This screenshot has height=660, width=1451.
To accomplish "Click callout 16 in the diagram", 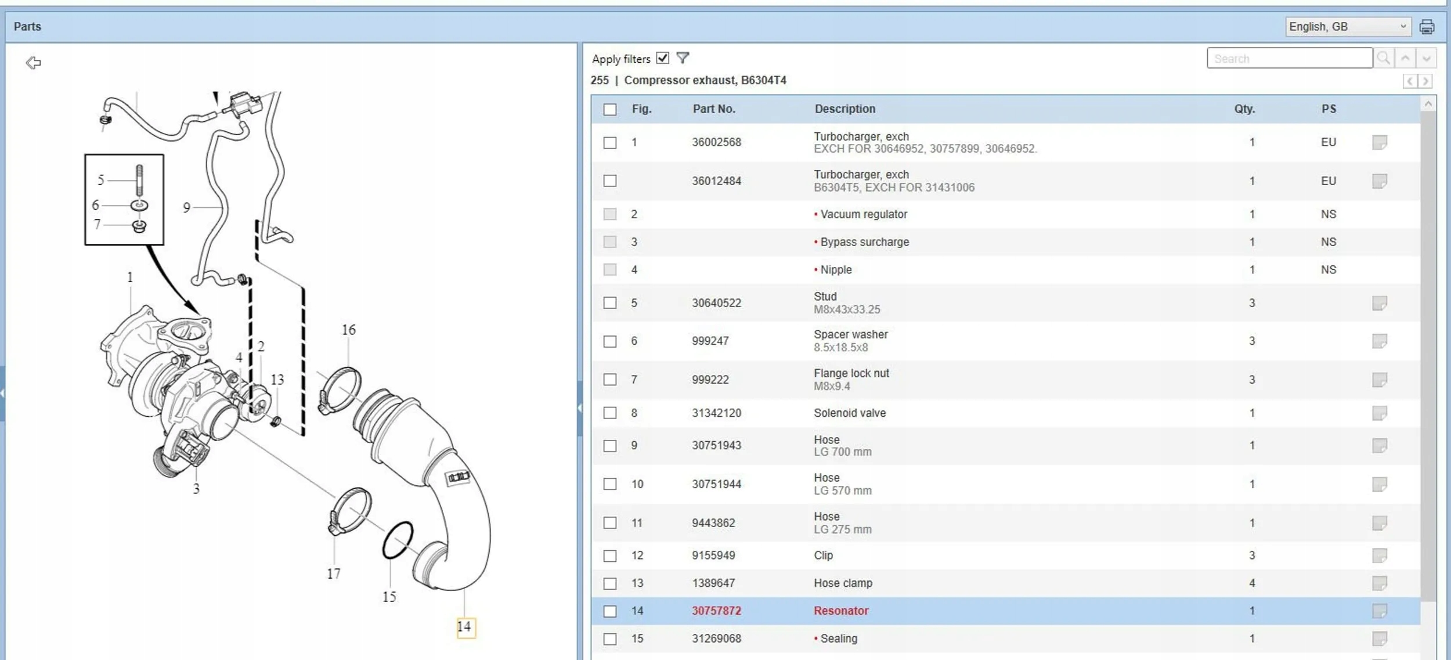I will tap(348, 330).
